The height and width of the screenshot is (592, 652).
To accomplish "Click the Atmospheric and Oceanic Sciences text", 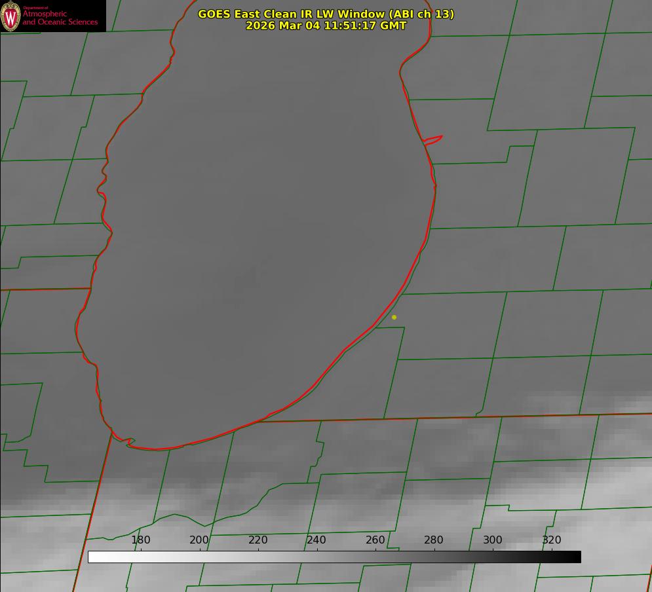I will pos(60,18).
